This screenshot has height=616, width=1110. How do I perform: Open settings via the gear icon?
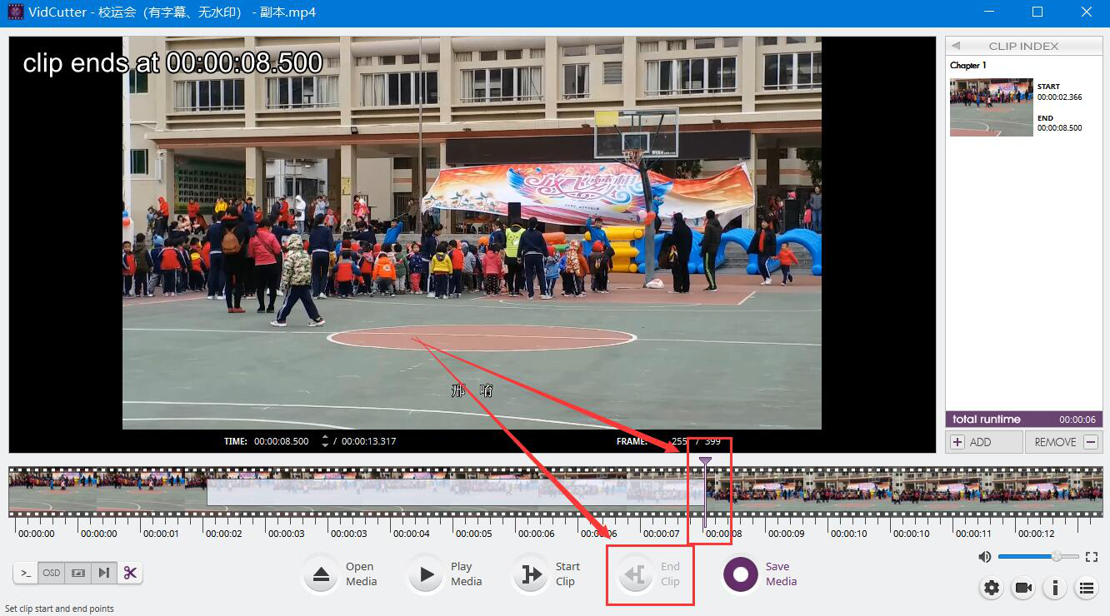point(992,589)
